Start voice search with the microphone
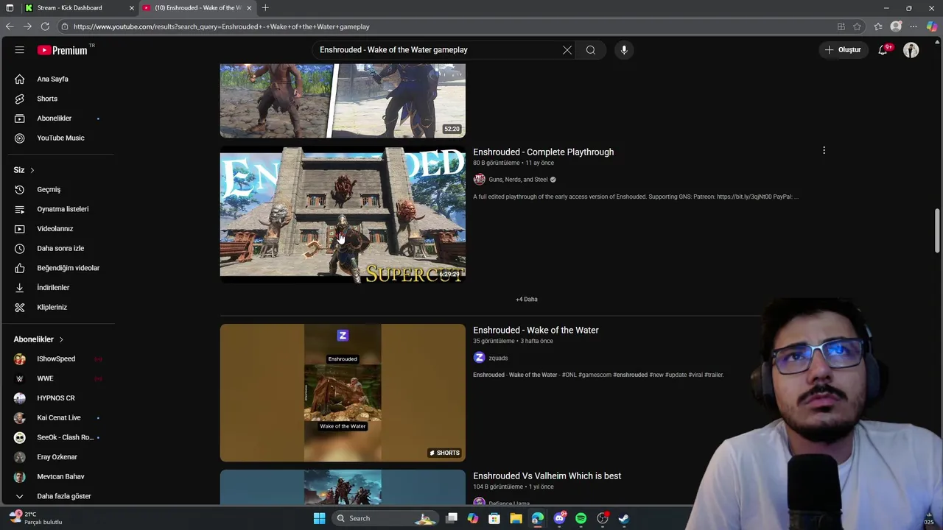Screen dimensions: 943x530 tap(624, 50)
